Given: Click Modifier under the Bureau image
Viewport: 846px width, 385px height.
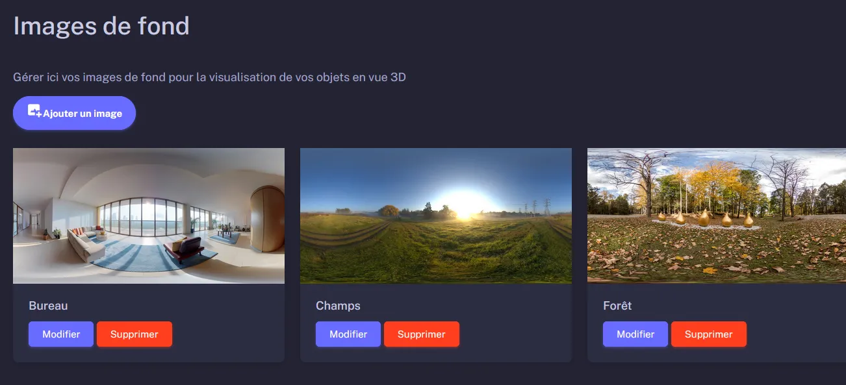Looking at the screenshot, I should [60, 334].
